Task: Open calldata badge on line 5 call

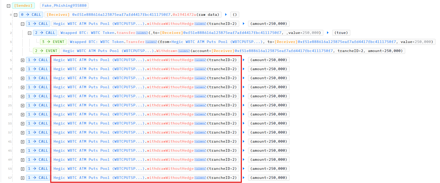Action: coord(200,60)
